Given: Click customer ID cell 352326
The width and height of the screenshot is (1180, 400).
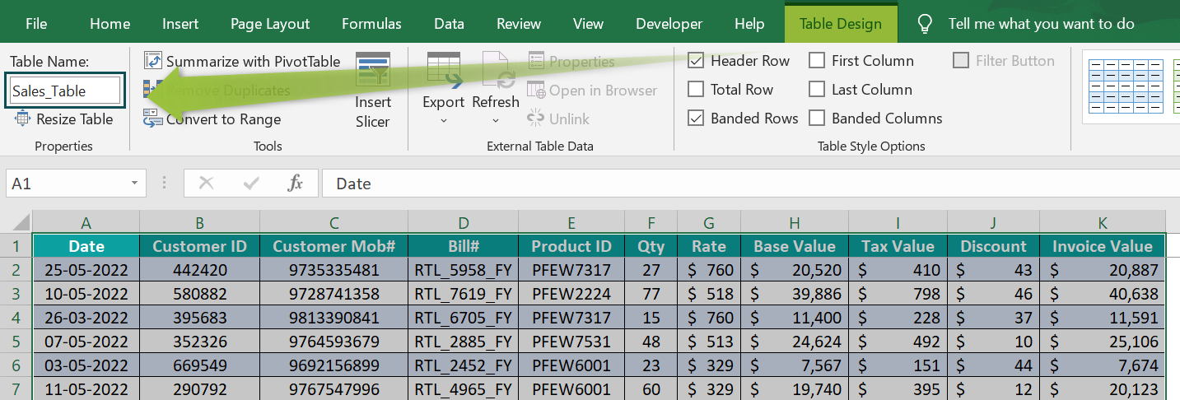Looking at the screenshot, I should [x=200, y=341].
